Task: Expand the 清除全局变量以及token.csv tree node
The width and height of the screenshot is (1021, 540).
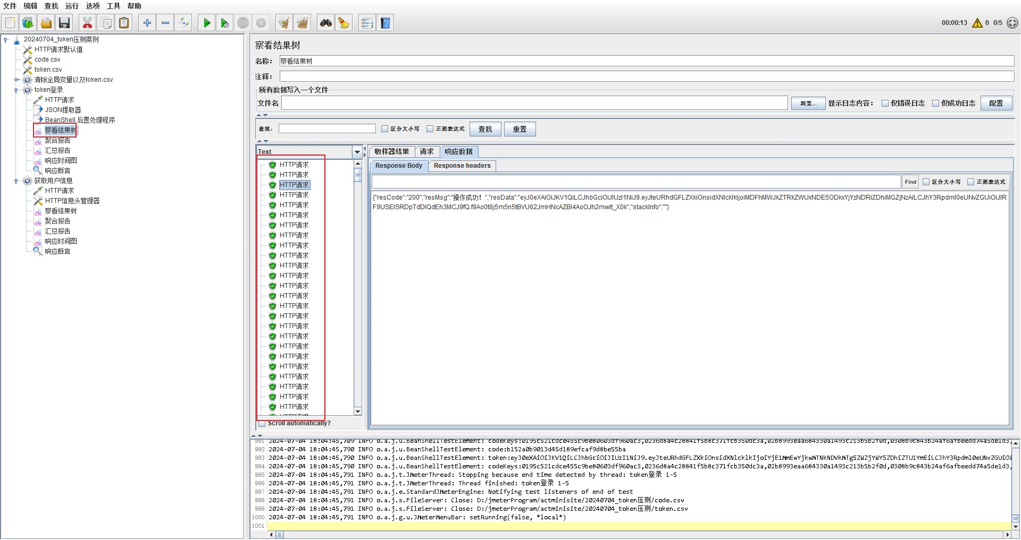Action: [x=16, y=80]
